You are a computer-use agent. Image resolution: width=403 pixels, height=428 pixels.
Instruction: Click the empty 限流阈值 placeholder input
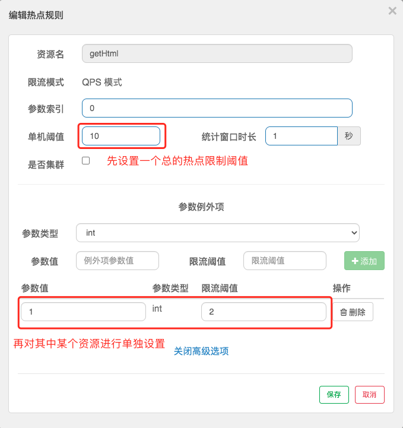pos(284,261)
